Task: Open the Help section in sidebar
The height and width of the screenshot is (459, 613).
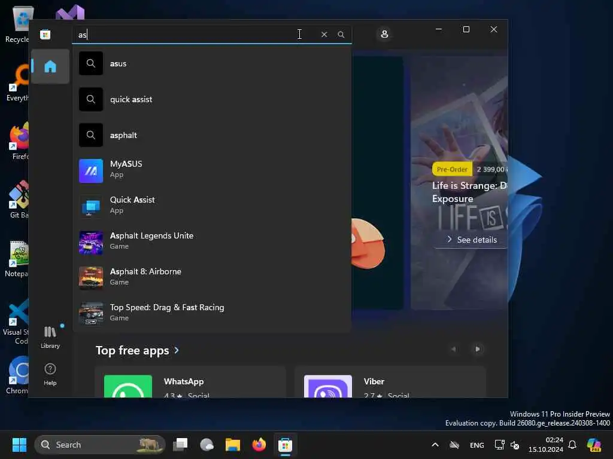Action: click(x=50, y=374)
